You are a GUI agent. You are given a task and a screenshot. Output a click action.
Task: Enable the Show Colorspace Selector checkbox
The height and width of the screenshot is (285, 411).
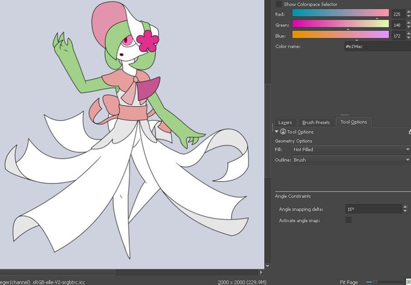[x=279, y=4]
